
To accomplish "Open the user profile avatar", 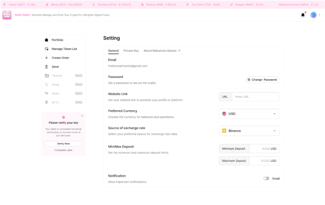I will tap(313, 15).
